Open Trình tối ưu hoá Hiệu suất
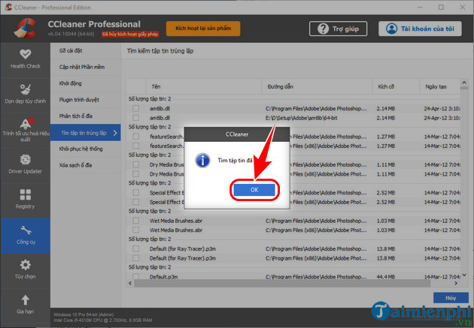The width and height of the screenshot is (474, 328). pyautogui.click(x=26, y=130)
